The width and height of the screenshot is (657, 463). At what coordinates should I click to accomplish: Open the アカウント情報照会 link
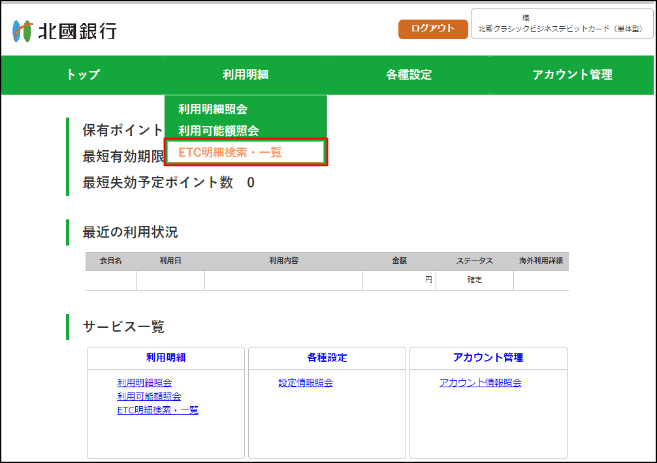pos(481,383)
